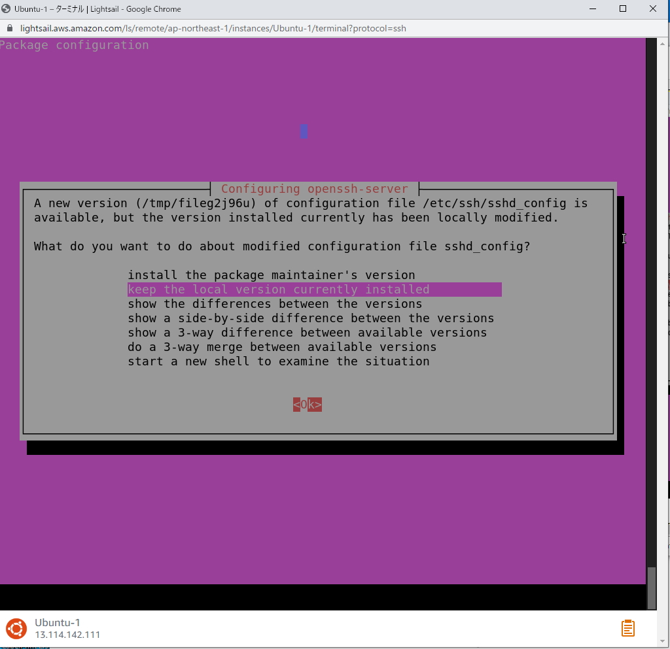The height and width of the screenshot is (649, 670).
Task: Click "Configuring openssh-server" dialog title
Action: pyautogui.click(x=315, y=189)
